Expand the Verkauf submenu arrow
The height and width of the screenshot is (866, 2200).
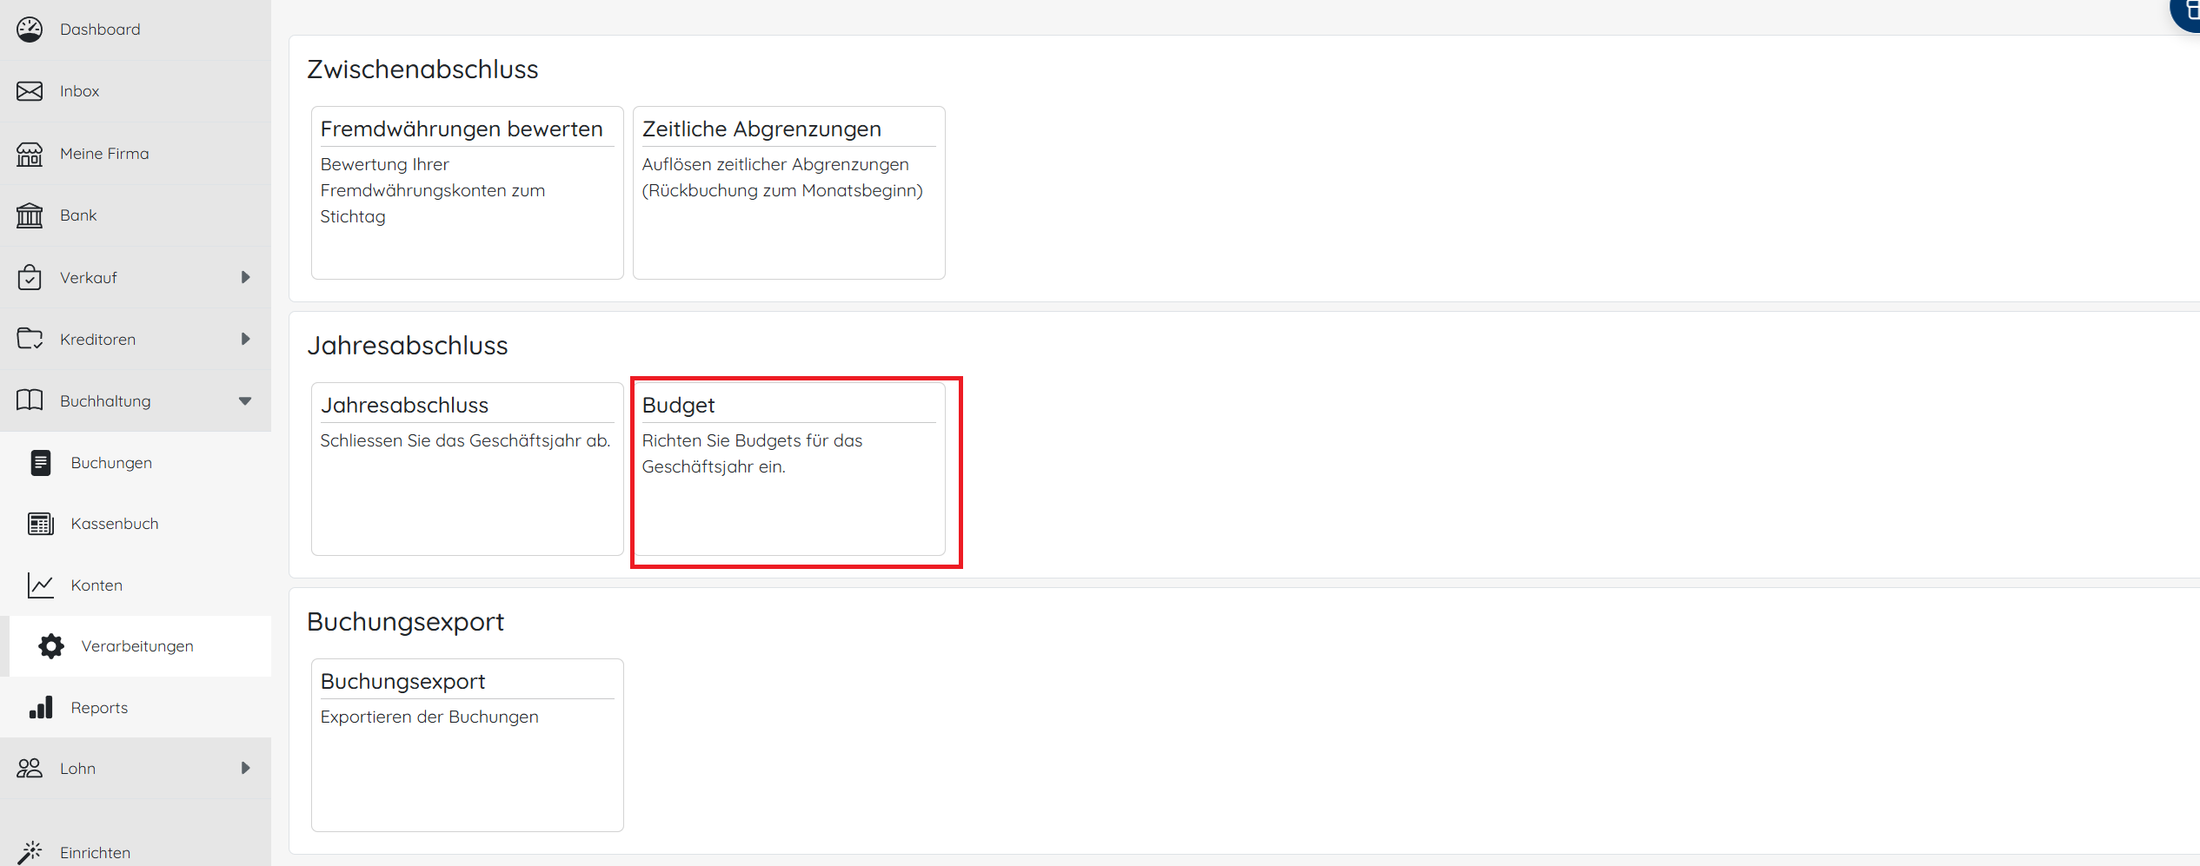coord(245,277)
